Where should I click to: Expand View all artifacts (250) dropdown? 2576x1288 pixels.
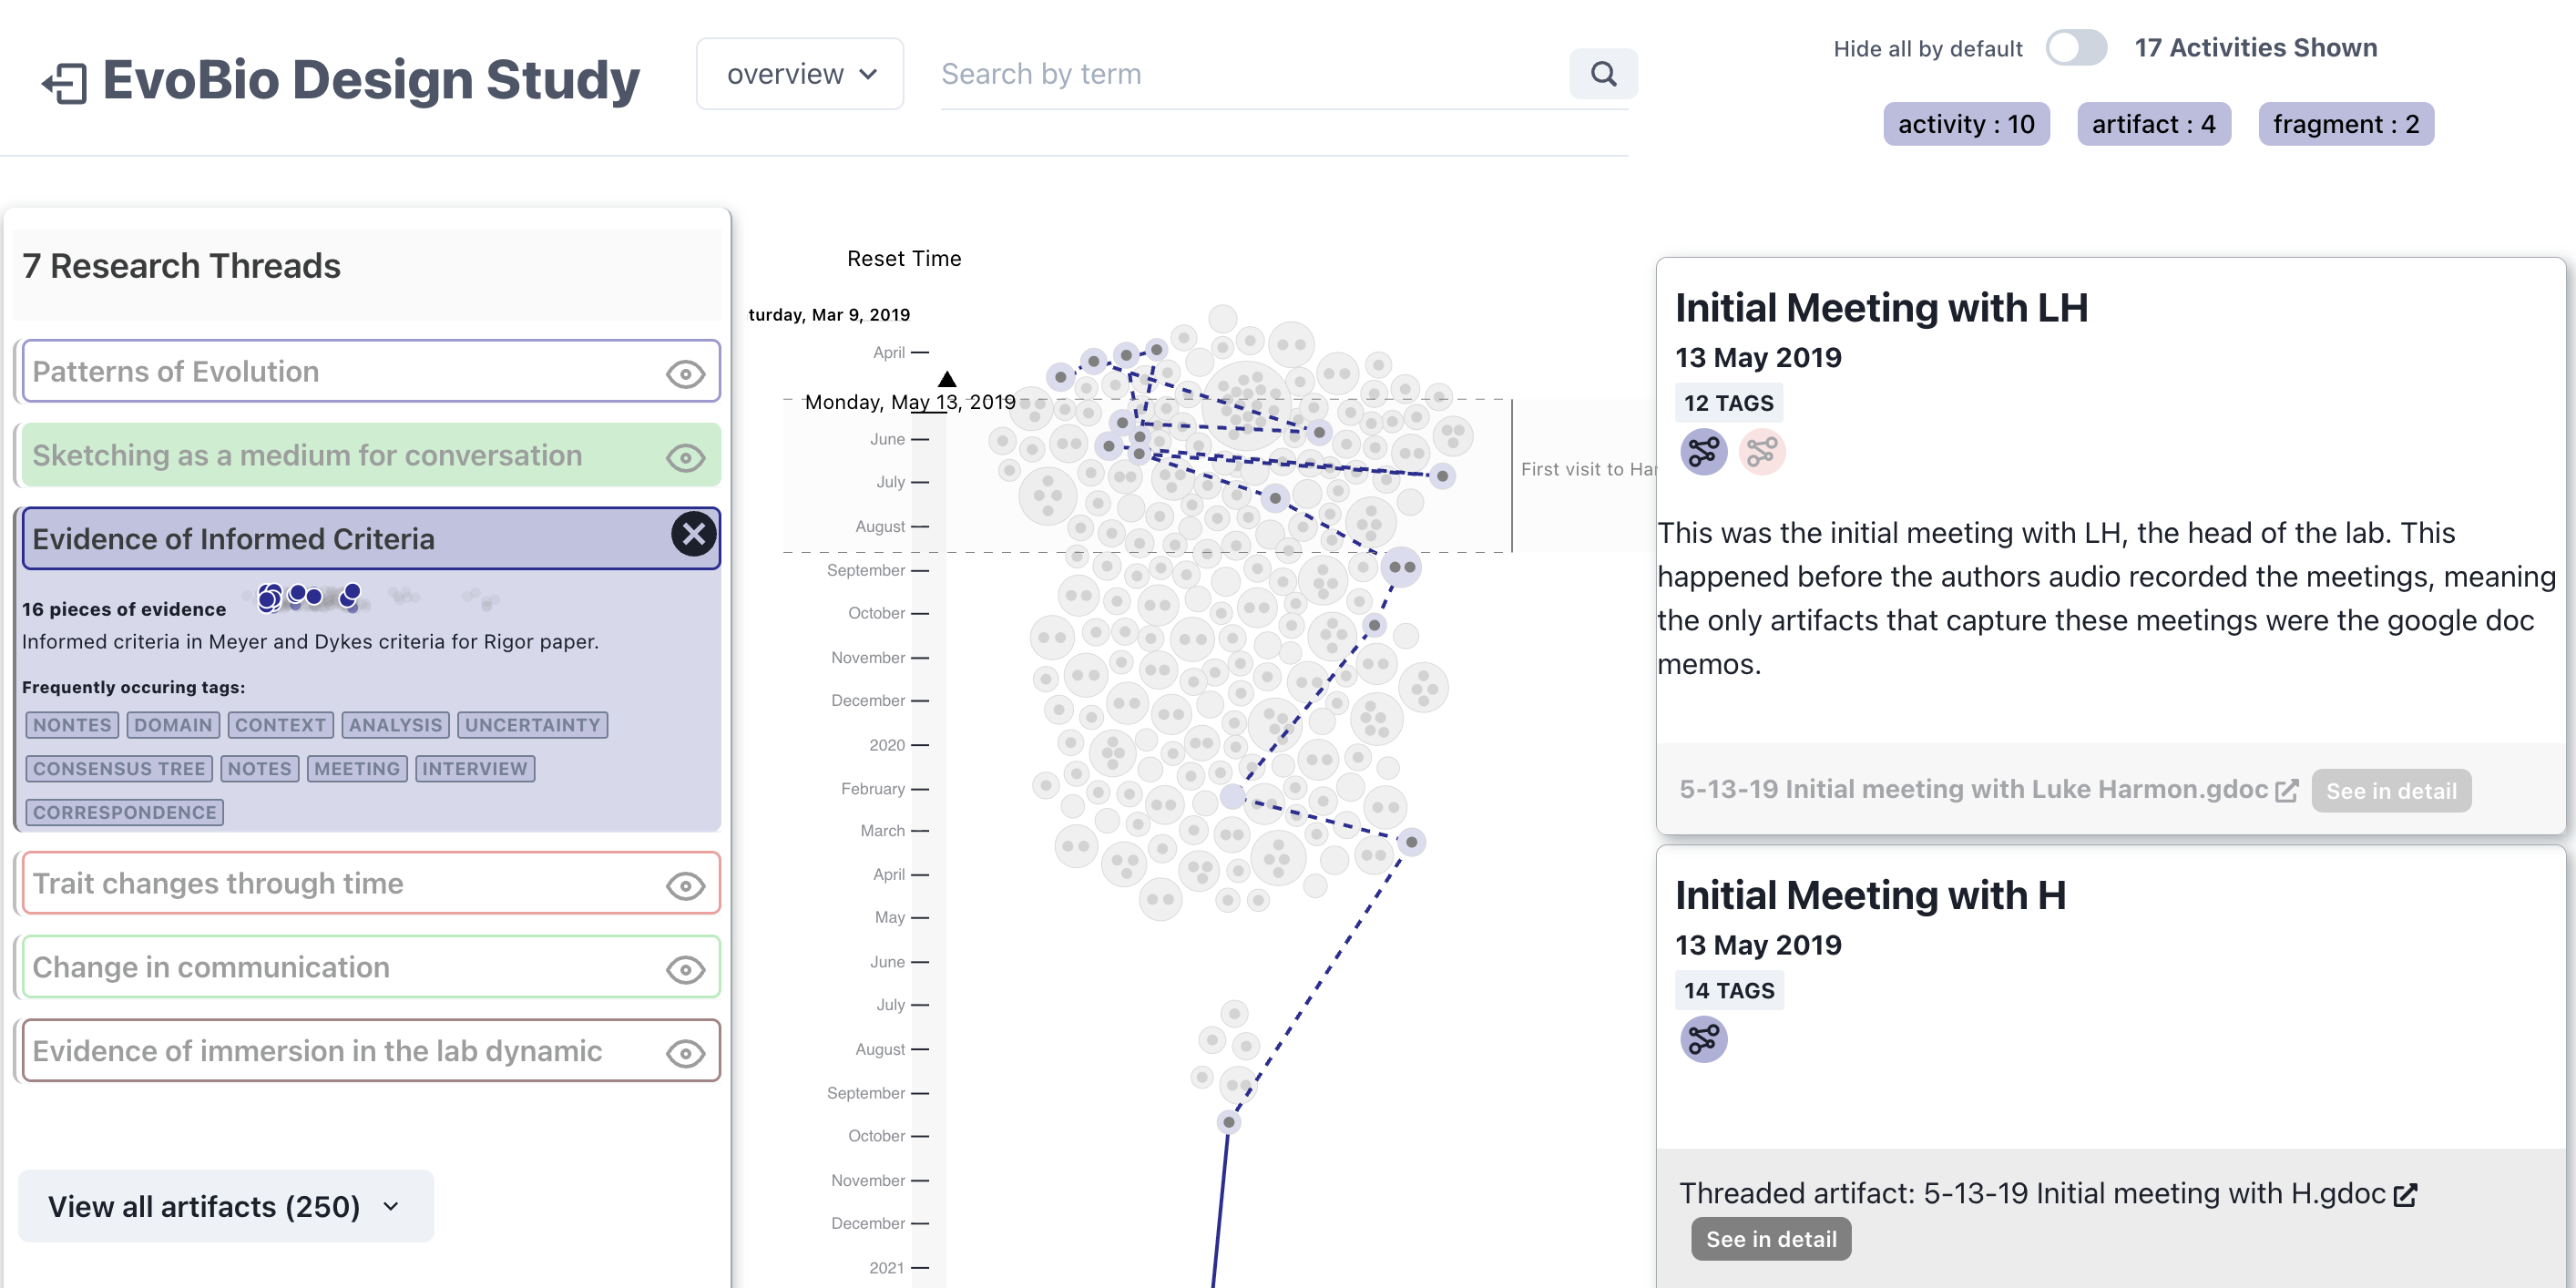225,1207
